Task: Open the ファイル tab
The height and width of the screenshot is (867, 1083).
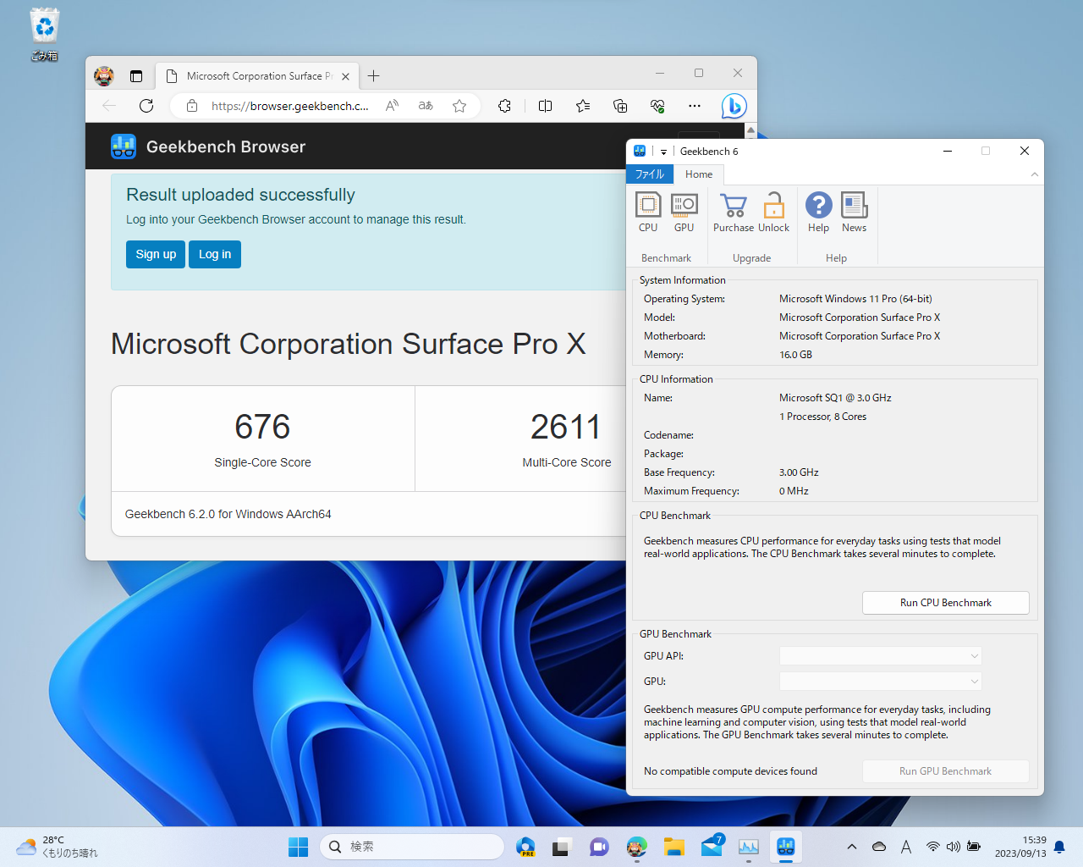Action: 649,174
